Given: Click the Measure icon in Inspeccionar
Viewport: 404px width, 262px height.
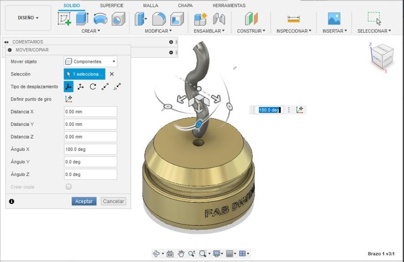Looking at the screenshot, I should coord(293,19).
